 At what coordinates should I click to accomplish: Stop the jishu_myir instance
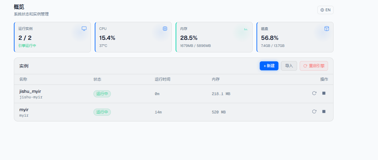coord(324,93)
